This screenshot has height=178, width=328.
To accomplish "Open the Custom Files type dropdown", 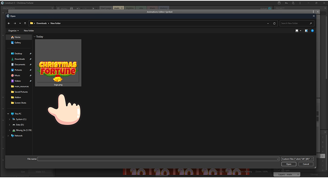I will pyautogui.click(x=297, y=159).
